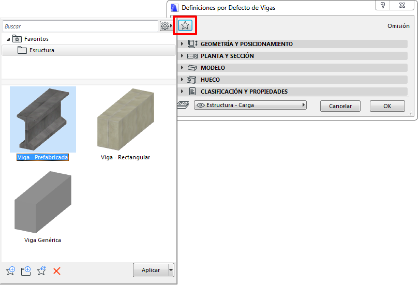Click the HUECO heading text
Screen dimensions: 419x286
pyautogui.click(x=210, y=80)
